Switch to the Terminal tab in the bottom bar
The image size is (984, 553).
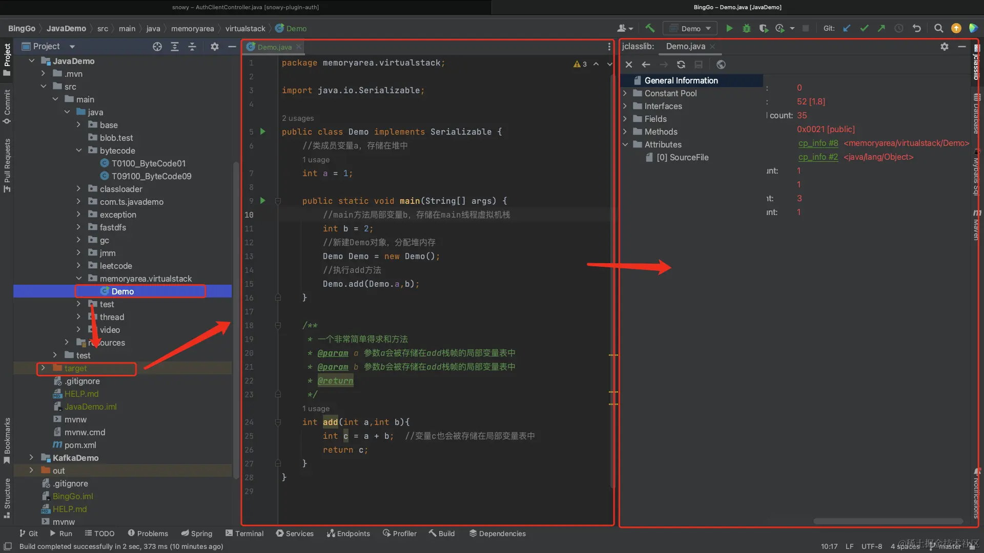244,534
